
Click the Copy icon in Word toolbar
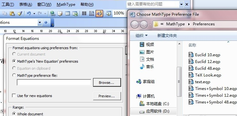click(x=5, y=13)
